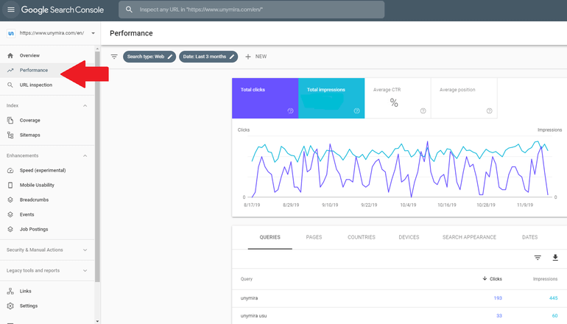Click the Performance trend-line icon

coord(10,70)
